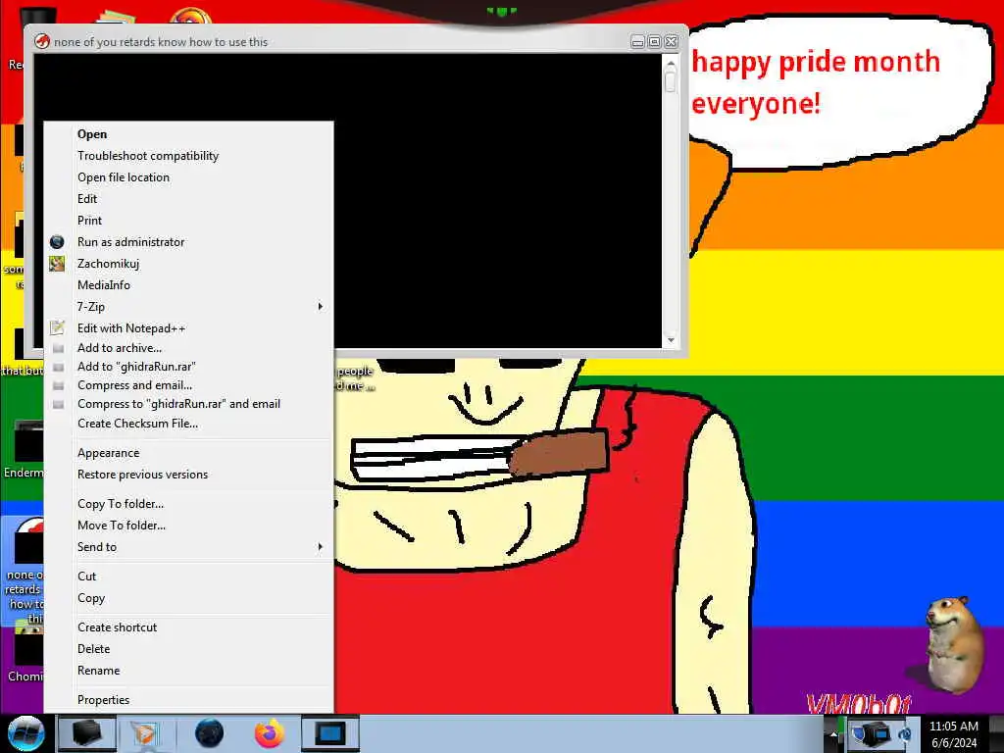Open the clock showing 11:05 AM

coord(953,734)
